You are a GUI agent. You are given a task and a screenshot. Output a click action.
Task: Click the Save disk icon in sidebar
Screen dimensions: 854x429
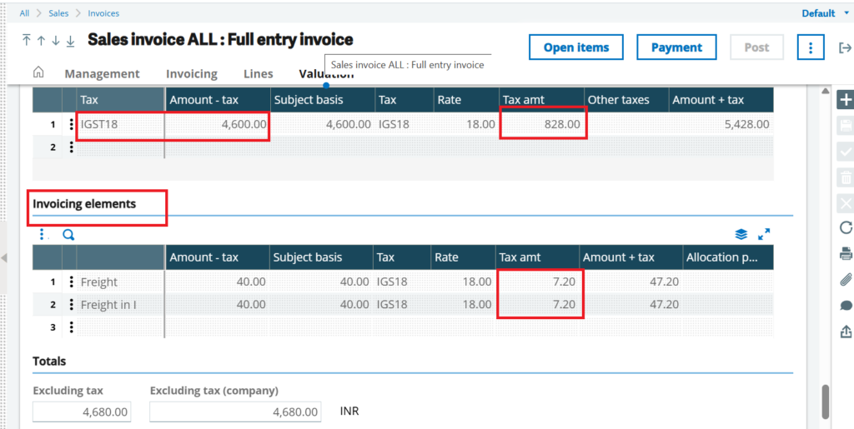click(x=846, y=126)
